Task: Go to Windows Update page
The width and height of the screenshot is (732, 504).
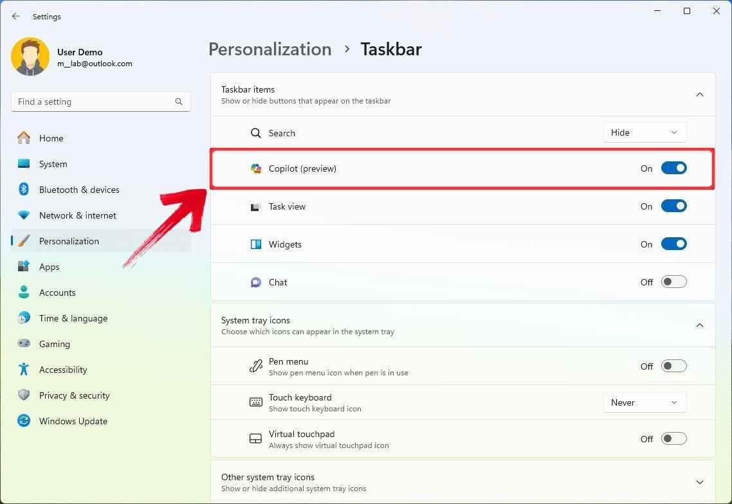Action: click(73, 421)
